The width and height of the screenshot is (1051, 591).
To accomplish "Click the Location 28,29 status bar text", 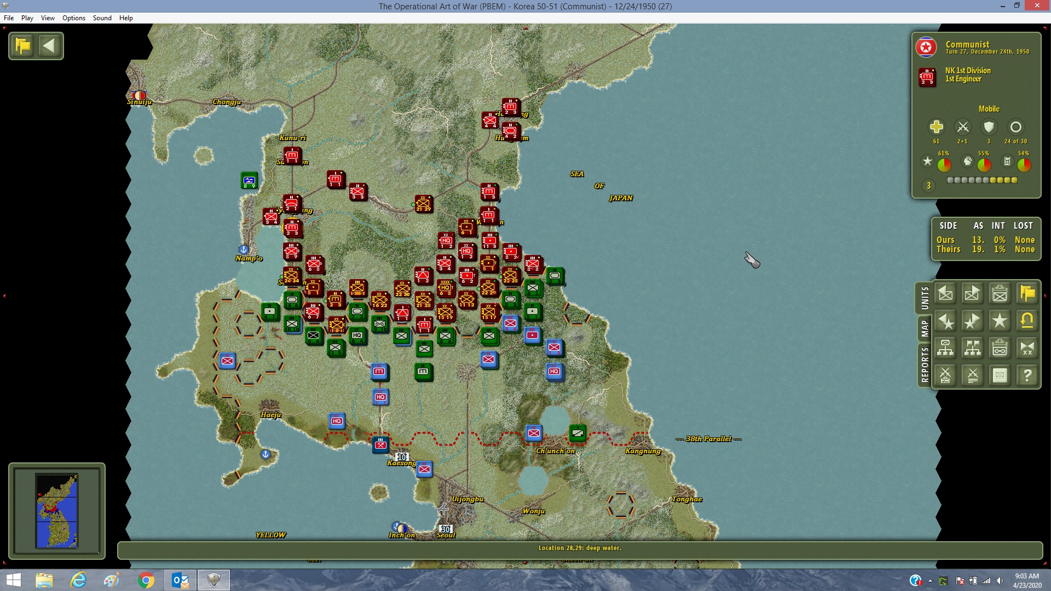I will [580, 548].
